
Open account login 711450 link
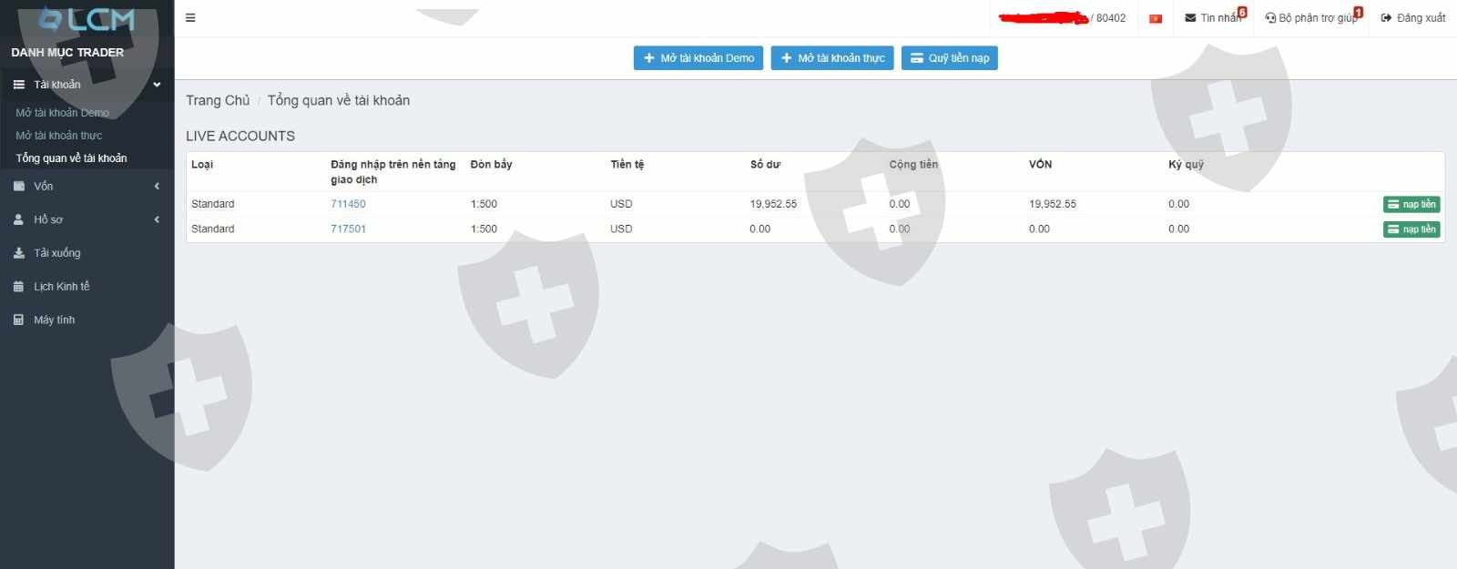[x=348, y=204]
